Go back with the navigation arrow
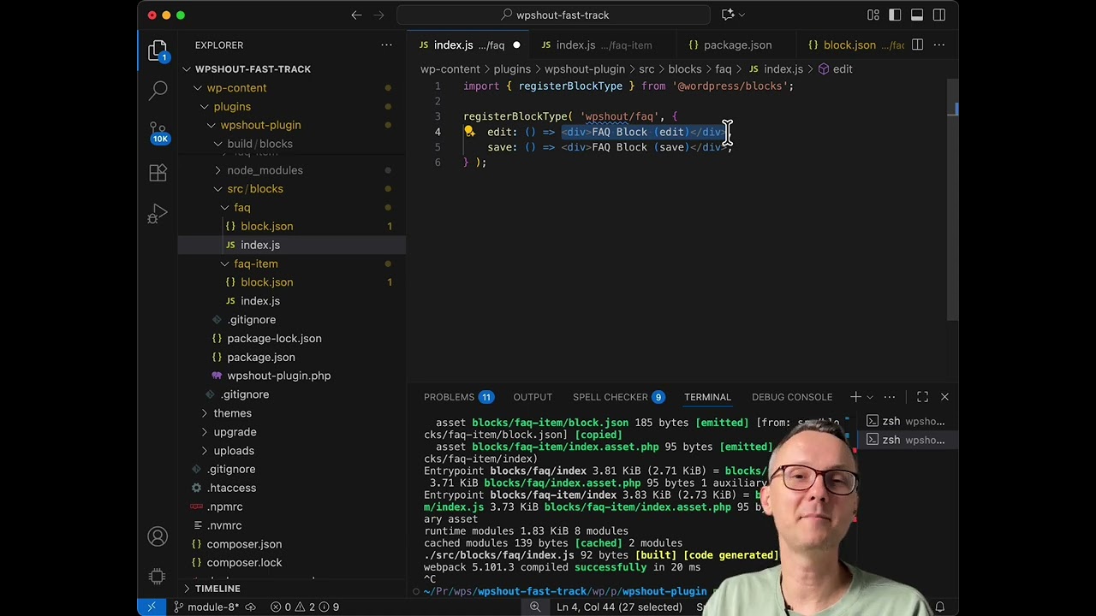 tap(356, 15)
